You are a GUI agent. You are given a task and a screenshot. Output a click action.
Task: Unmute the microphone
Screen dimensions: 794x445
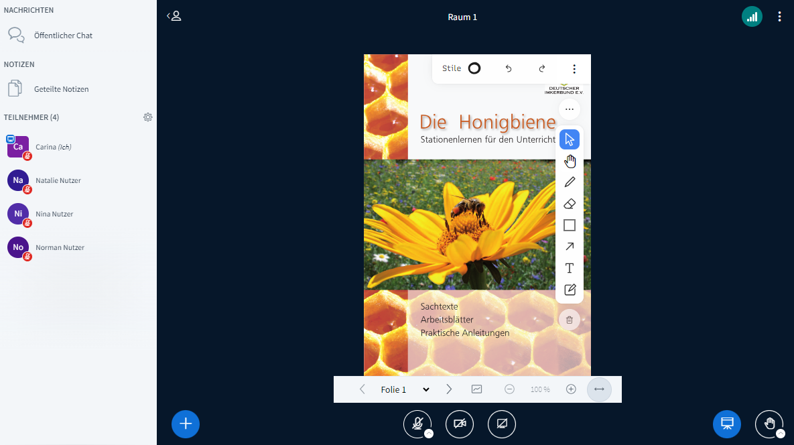tap(417, 424)
